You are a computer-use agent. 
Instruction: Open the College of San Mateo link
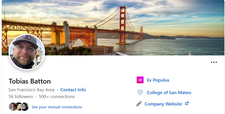click(x=169, y=93)
